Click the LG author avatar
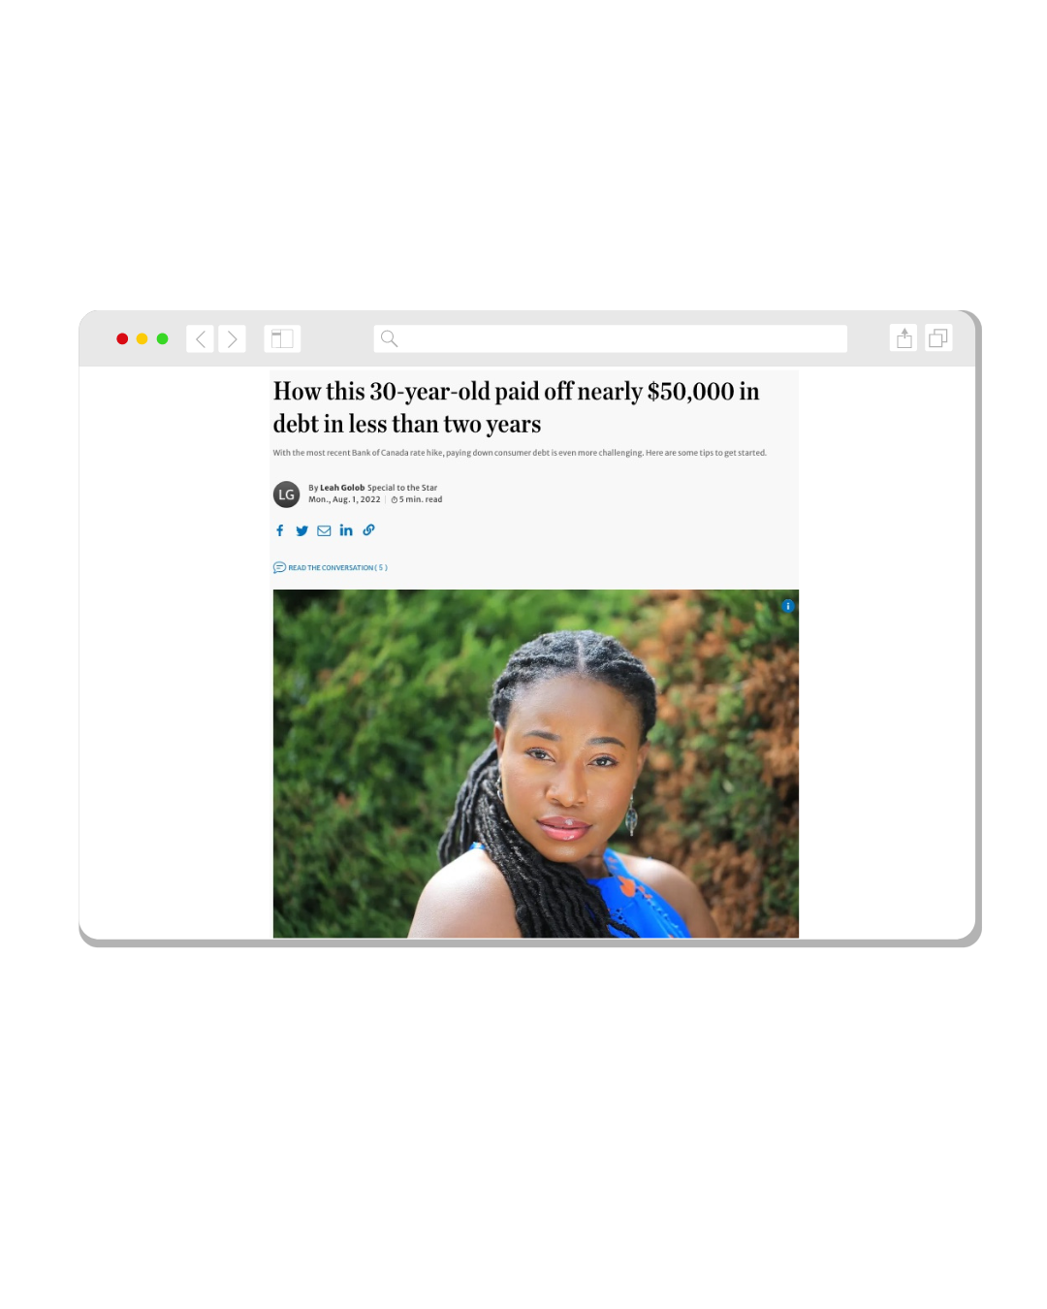The height and width of the screenshot is (1309, 1047). point(286,495)
